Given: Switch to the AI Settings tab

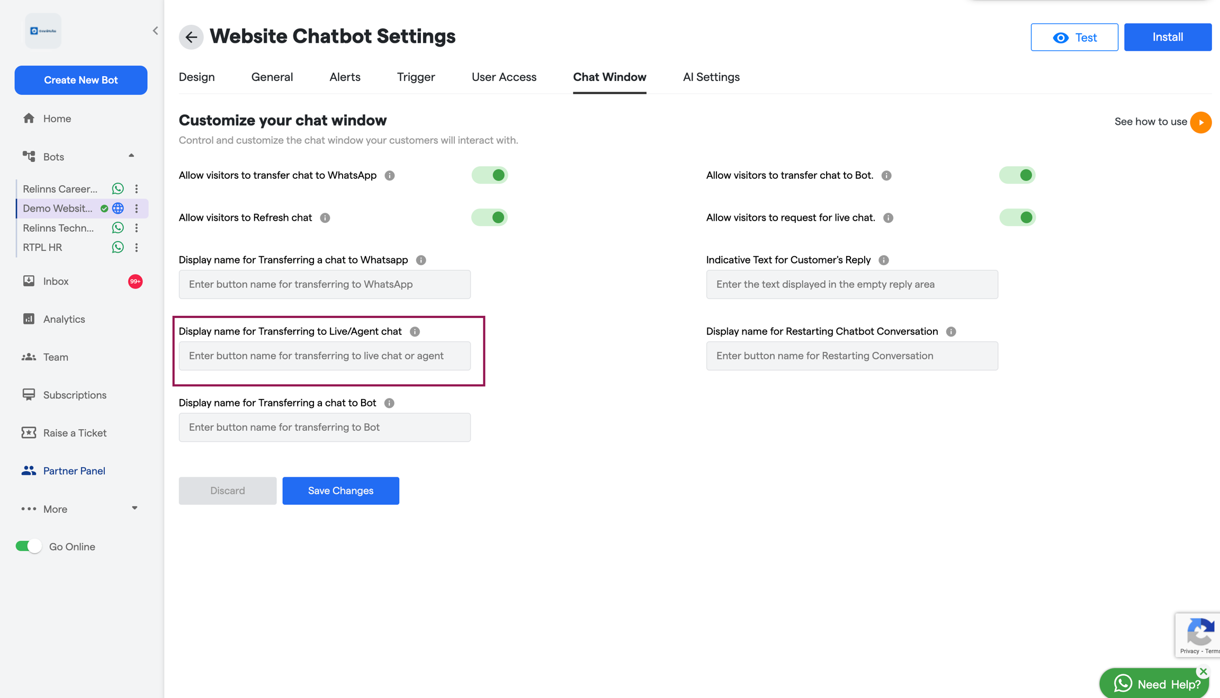Looking at the screenshot, I should click(711, 77).
